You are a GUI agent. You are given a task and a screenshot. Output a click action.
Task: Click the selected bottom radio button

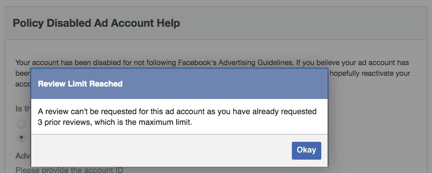[x=21, y=137]
